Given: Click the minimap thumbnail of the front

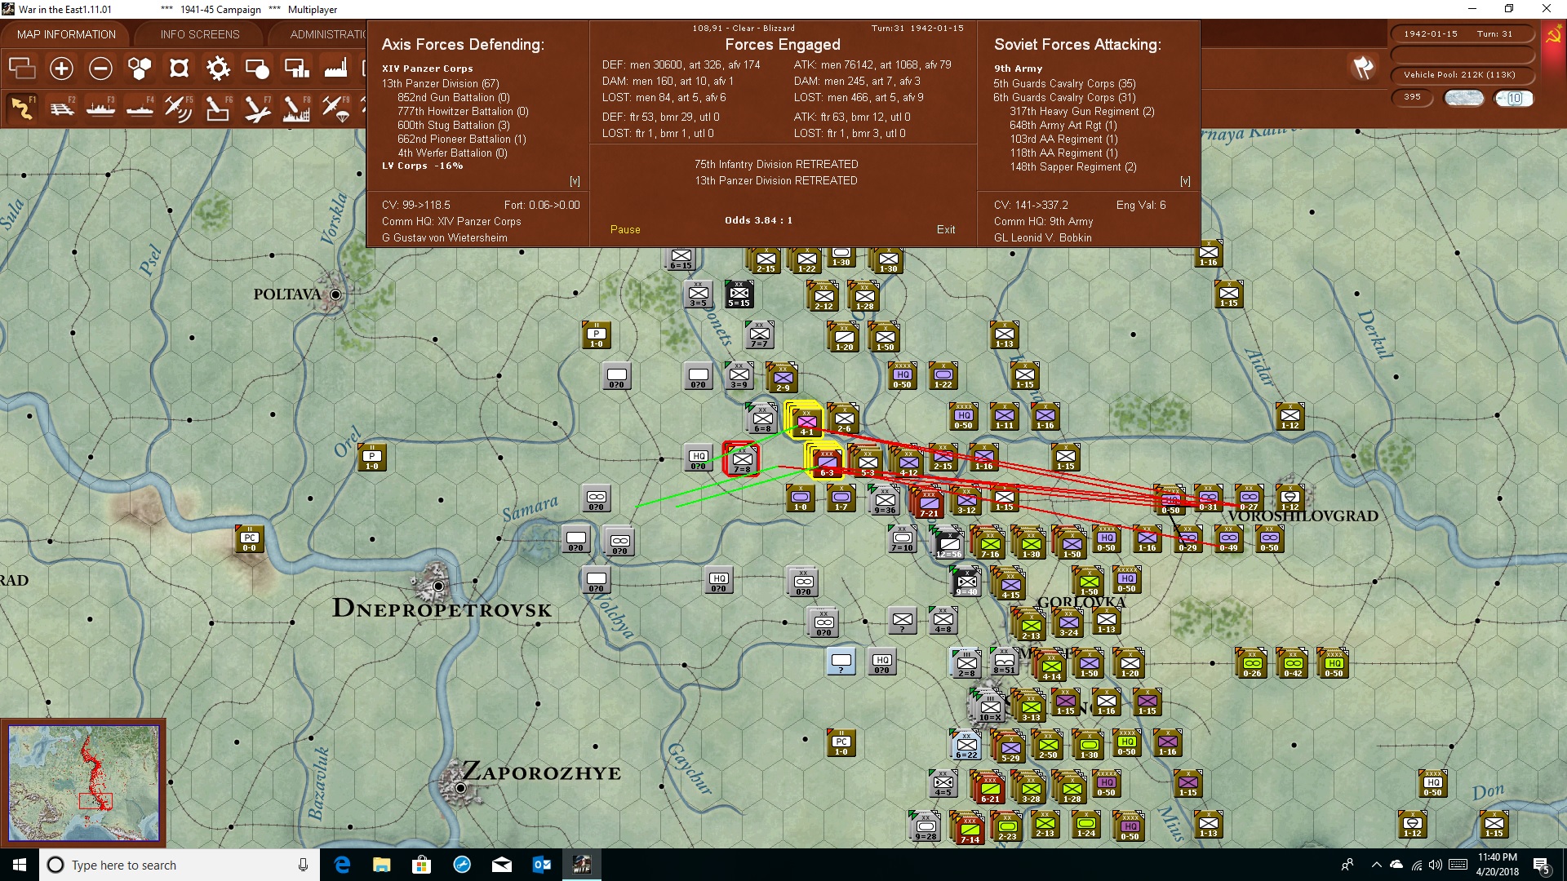Looking at the screenshot, I should 83,783.
